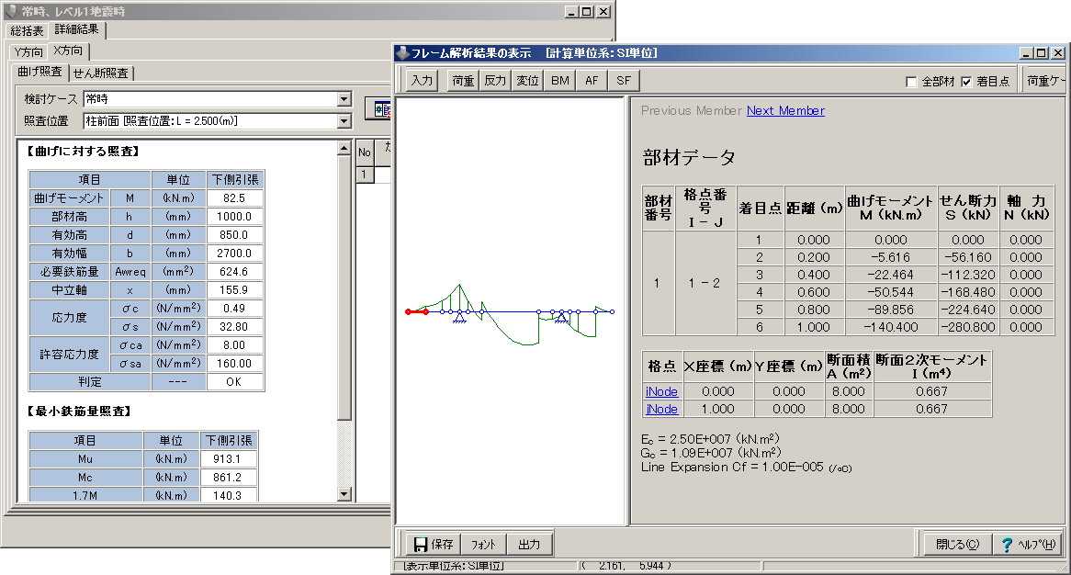The width and height of the screenshot is (1071, 575).
Task: Open help with ヘルプ(H) button
Action: (x=1028, y=545)
